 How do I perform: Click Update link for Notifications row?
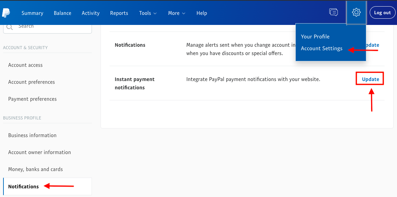372,45
